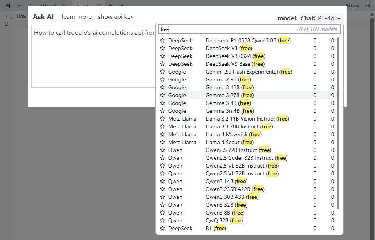Image resolution: width=375 pixels, height=240 pixels.
Task: Toggle favorite star for Qwen3 30B A3B
Action: (x=162, y=197)
